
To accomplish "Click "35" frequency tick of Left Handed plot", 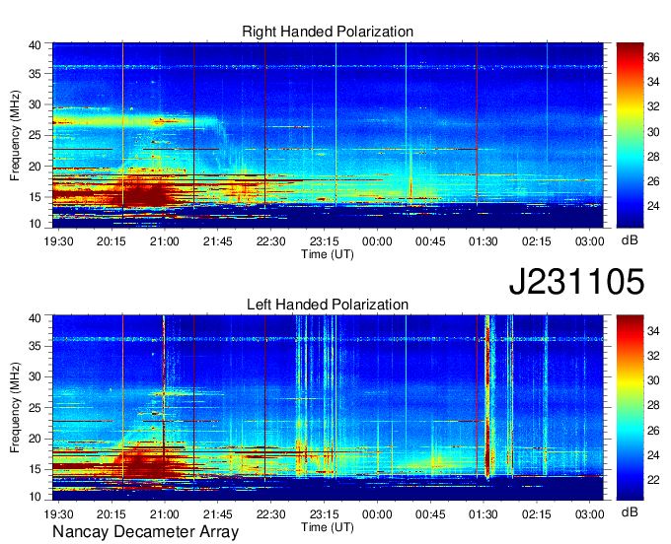I will pos(36,346).
